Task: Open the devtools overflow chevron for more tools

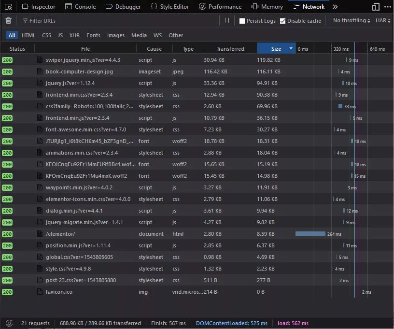Action: coord(335,7)
